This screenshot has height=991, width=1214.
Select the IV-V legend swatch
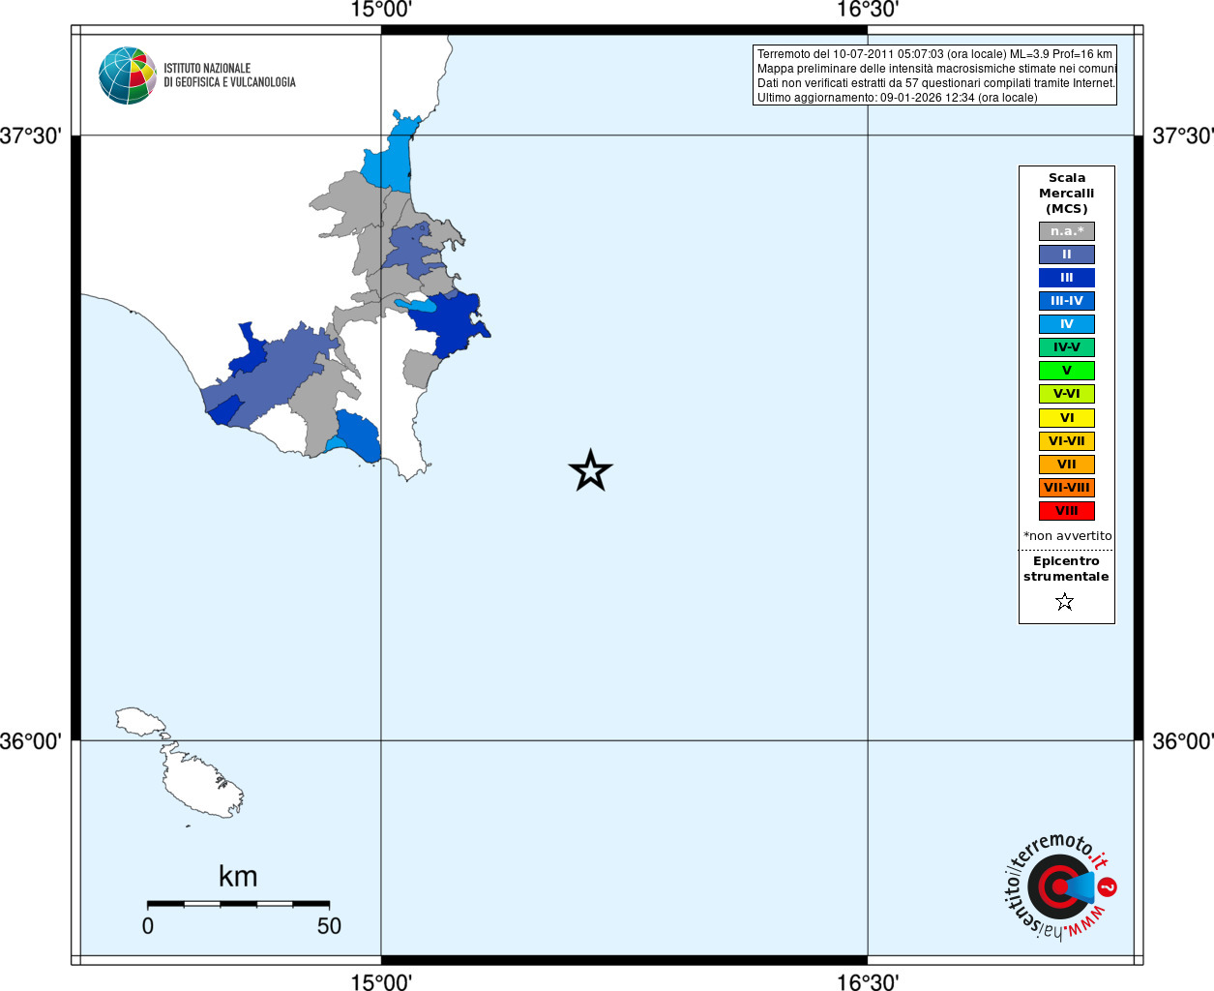click(x=1067, y=347)
